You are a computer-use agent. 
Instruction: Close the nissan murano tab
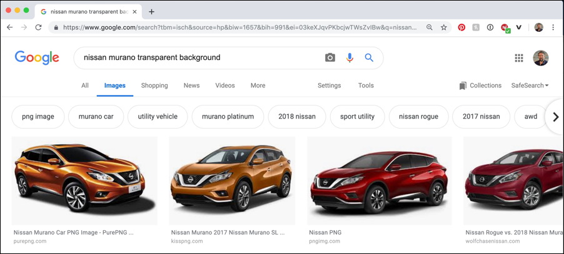(134, 11)
